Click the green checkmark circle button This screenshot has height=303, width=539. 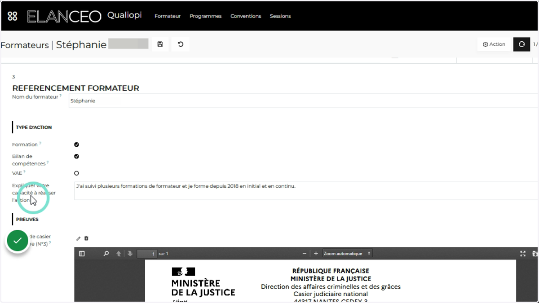pos(18,241)
